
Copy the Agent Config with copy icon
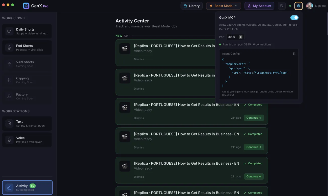(294, 54)
